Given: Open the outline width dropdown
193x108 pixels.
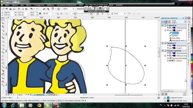Looking at the screenshot, I should pos(125,14).
